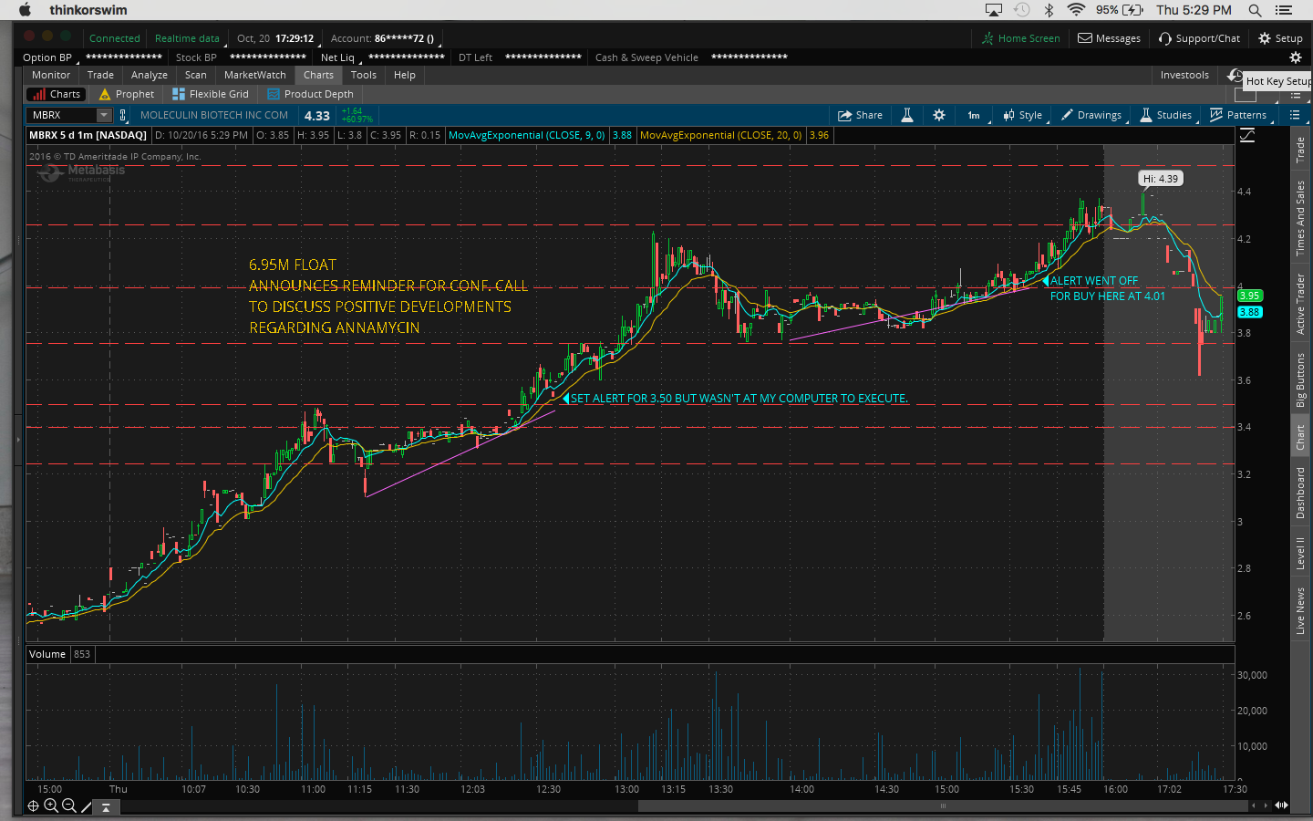Image resolution: width=1313 pixels, height=821 pixels.
Task: Open Setup gear in top bar
Action: pyautogui.click(x=1280, y=38)
